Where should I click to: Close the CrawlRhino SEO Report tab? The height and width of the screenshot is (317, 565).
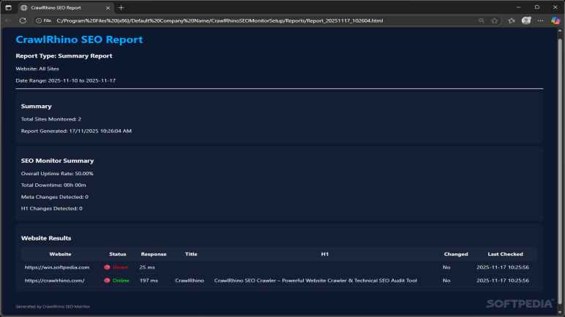pyautogui.click(x=108, y=7)
